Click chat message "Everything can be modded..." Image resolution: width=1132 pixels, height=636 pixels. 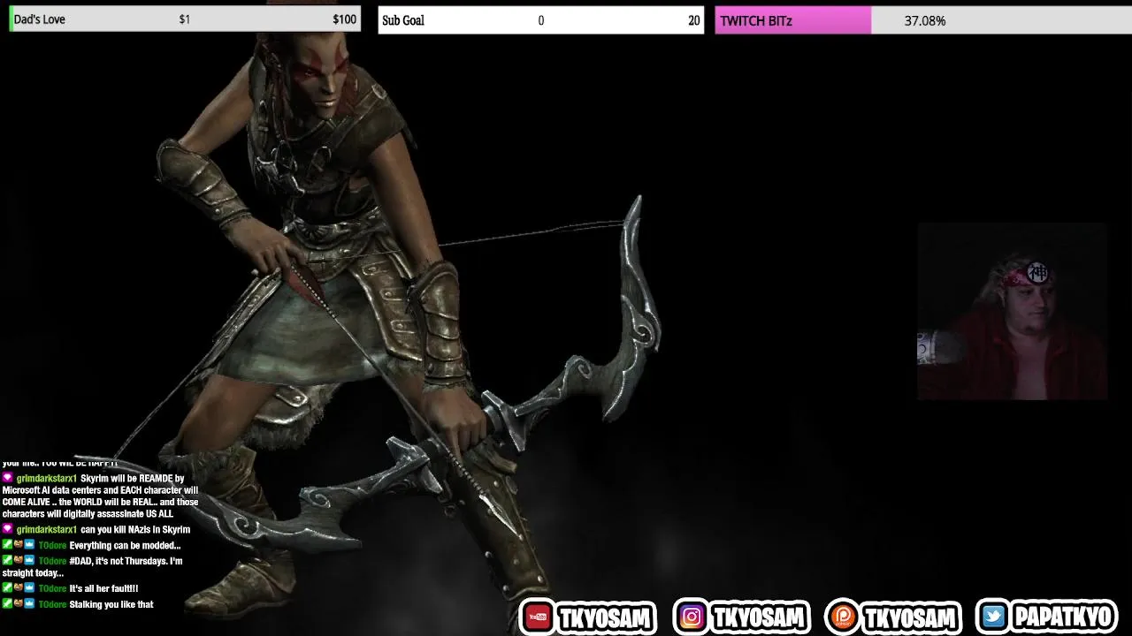(125, 546)
